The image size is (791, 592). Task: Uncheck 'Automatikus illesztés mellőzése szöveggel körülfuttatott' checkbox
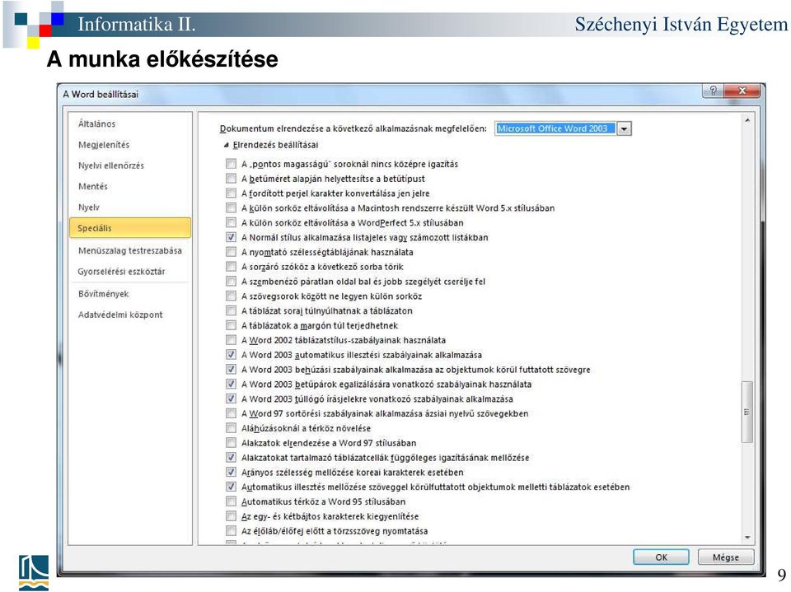tap(231, 487)
